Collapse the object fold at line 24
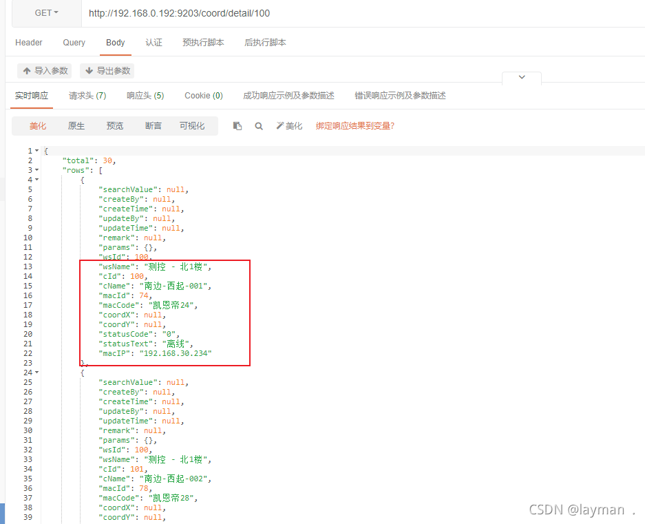The height and width of the screenshot is (524, 645). 37,372
